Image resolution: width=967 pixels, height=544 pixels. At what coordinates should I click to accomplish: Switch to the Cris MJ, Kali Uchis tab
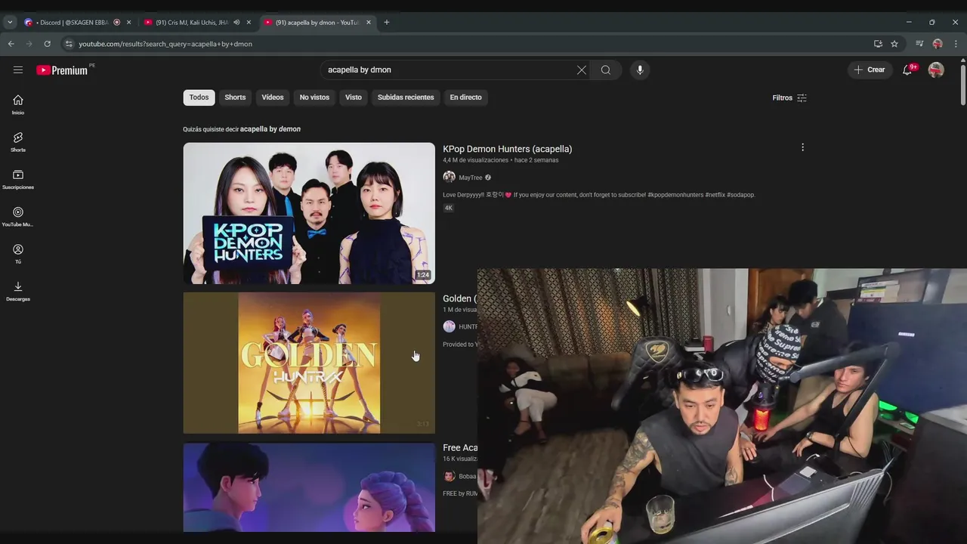[x=196, y=23]
